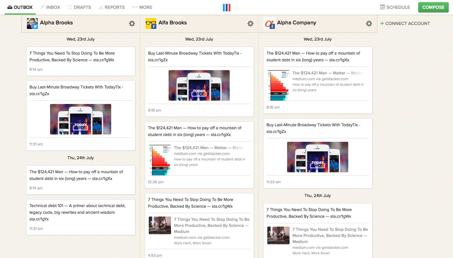The height and width of the screenshot is (258, 453).
Task: Click the Alfa Brooks Facebook profile avatar
Action: coord(151,23)
